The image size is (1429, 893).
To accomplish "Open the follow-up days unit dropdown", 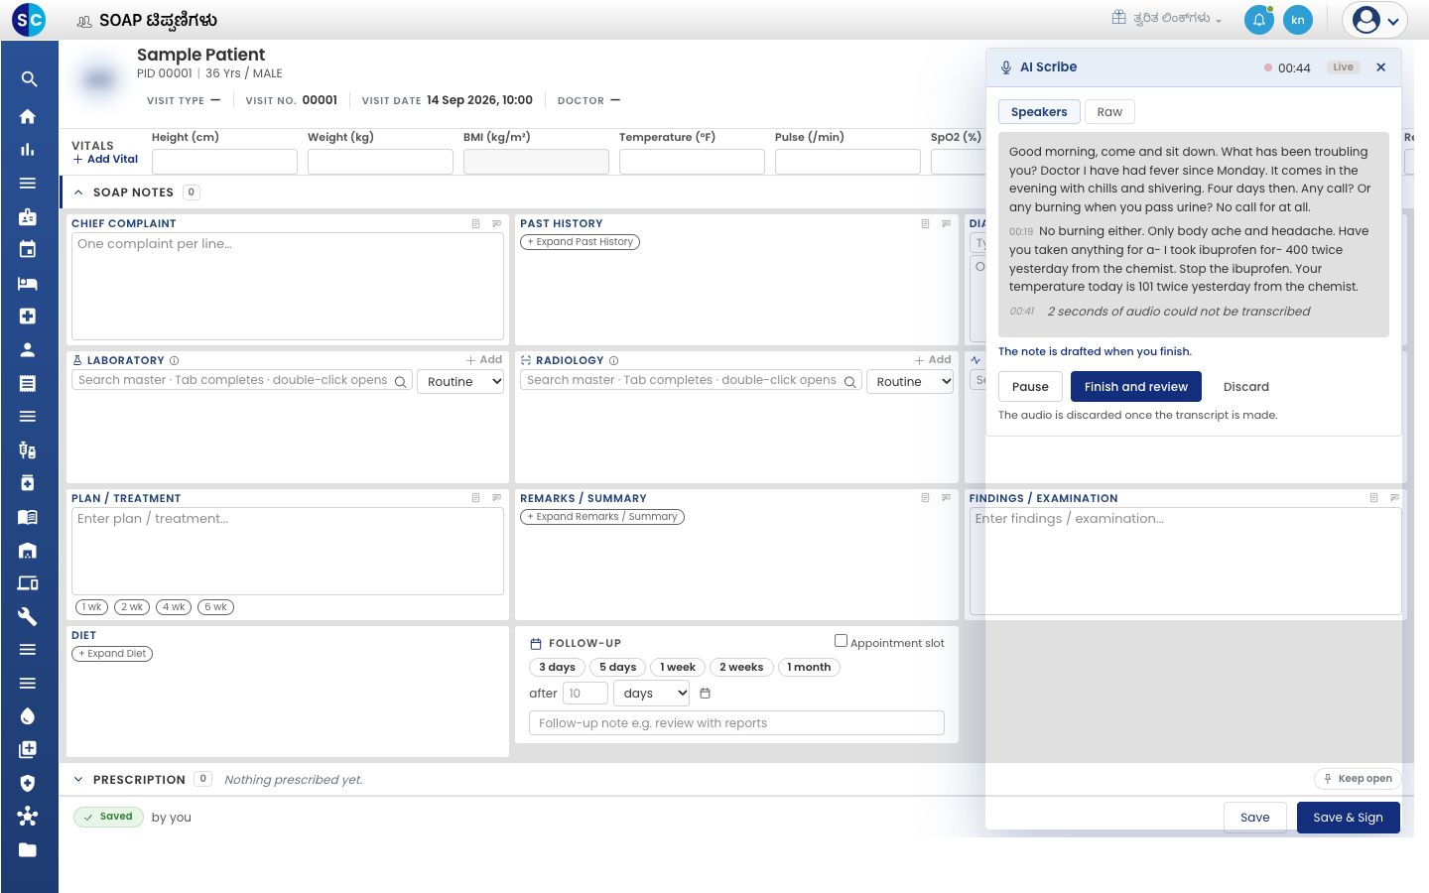I will click(652, 693).
